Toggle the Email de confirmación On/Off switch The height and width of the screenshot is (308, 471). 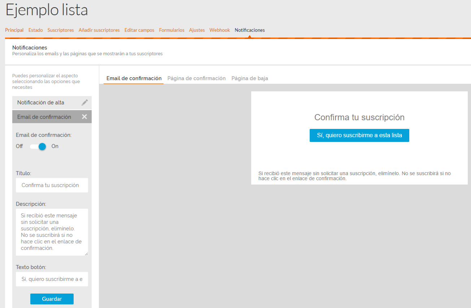point(38,146)
